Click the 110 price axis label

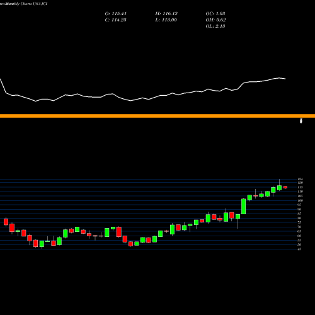click(301, 192)
